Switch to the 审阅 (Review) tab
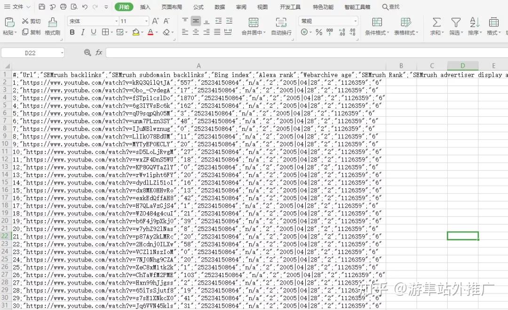 tap(241, 7)
